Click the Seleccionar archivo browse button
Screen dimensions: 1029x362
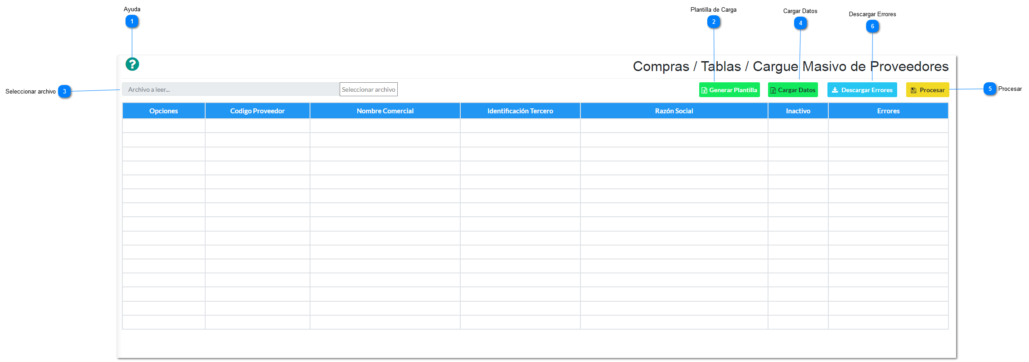tap(368, 89)
